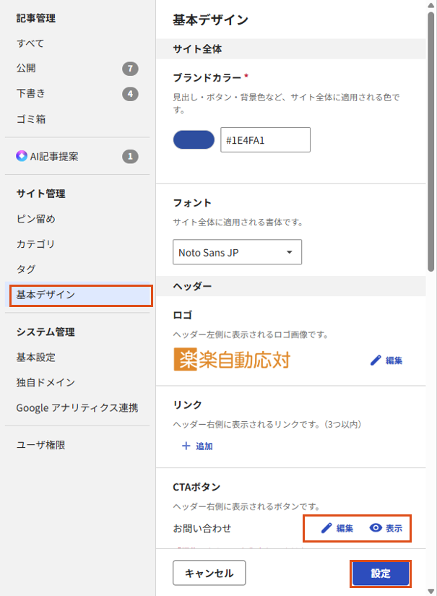Click the #1E4FA1 color code field
This screenshot has width=437, height=596.
coord(265,140)
